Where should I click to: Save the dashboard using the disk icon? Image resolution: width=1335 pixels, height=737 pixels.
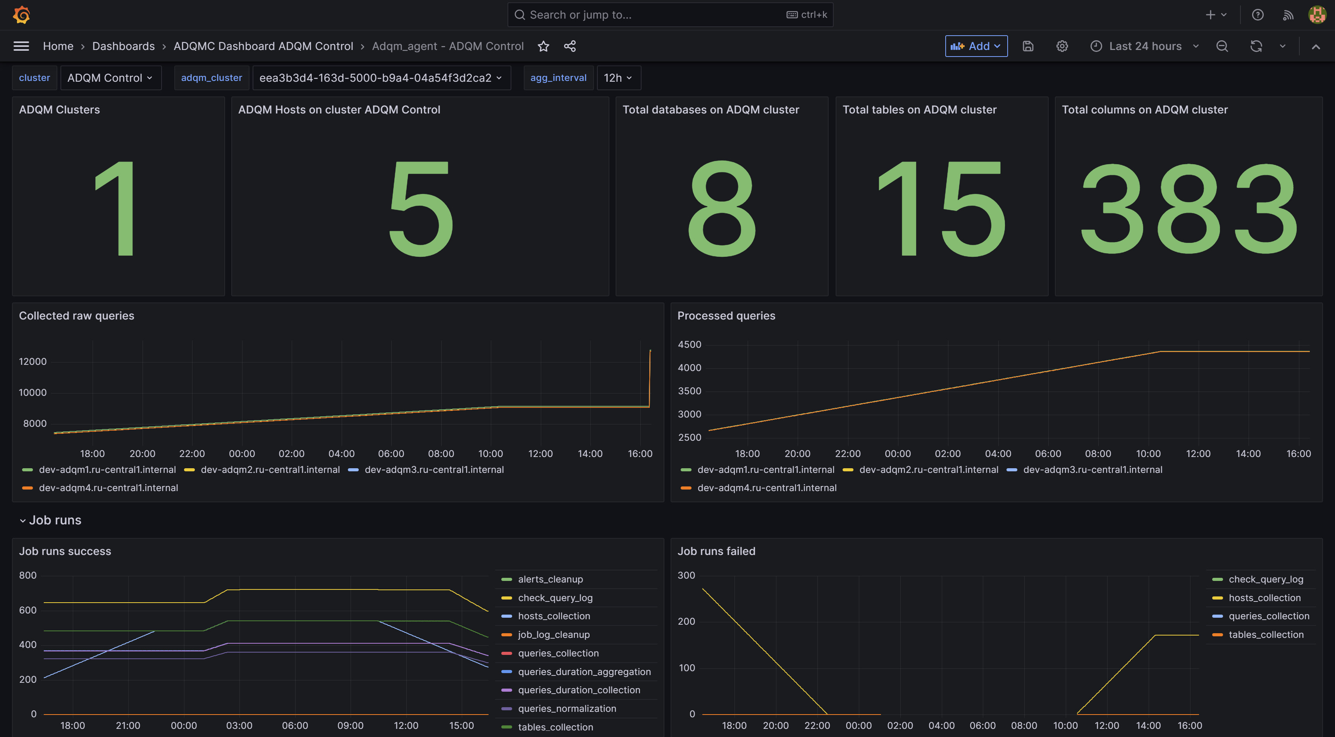(1028, 46)
